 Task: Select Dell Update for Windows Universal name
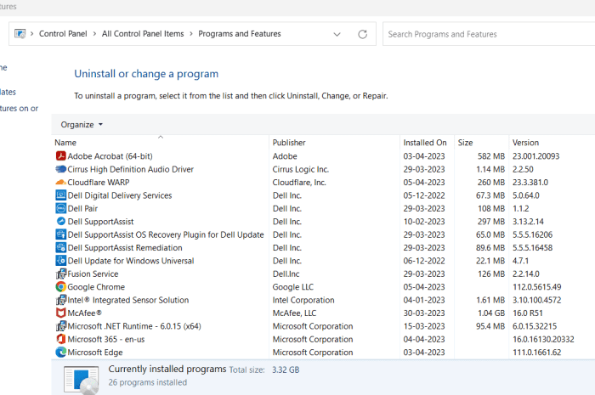coord(131,261)
